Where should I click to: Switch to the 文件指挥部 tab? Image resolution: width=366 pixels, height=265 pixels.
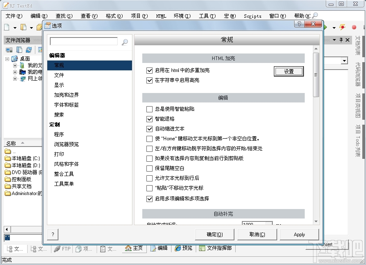[x=215, y=248]
